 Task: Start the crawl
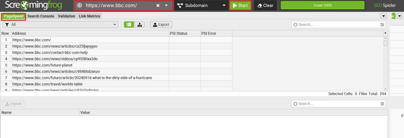tap(240, 5)
